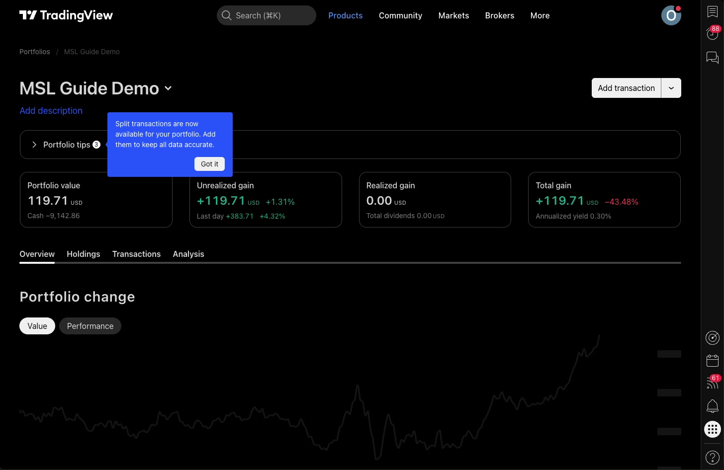Focus the Search field

point(267,15)
